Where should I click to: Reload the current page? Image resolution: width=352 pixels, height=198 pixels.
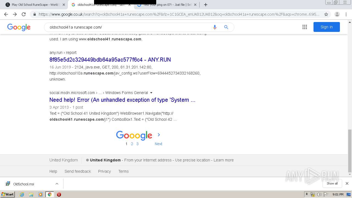point(24,14)
